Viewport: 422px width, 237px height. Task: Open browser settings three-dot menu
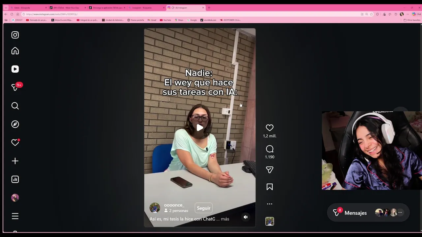point(407,14)
